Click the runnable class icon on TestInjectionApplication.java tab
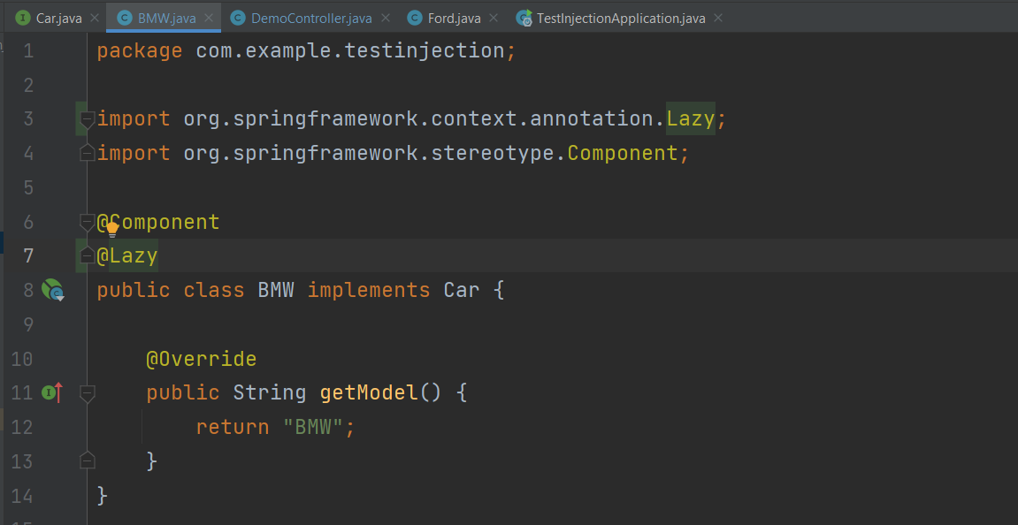Image resolution: width=1018 pixels, height=525 pixels. 524,19
